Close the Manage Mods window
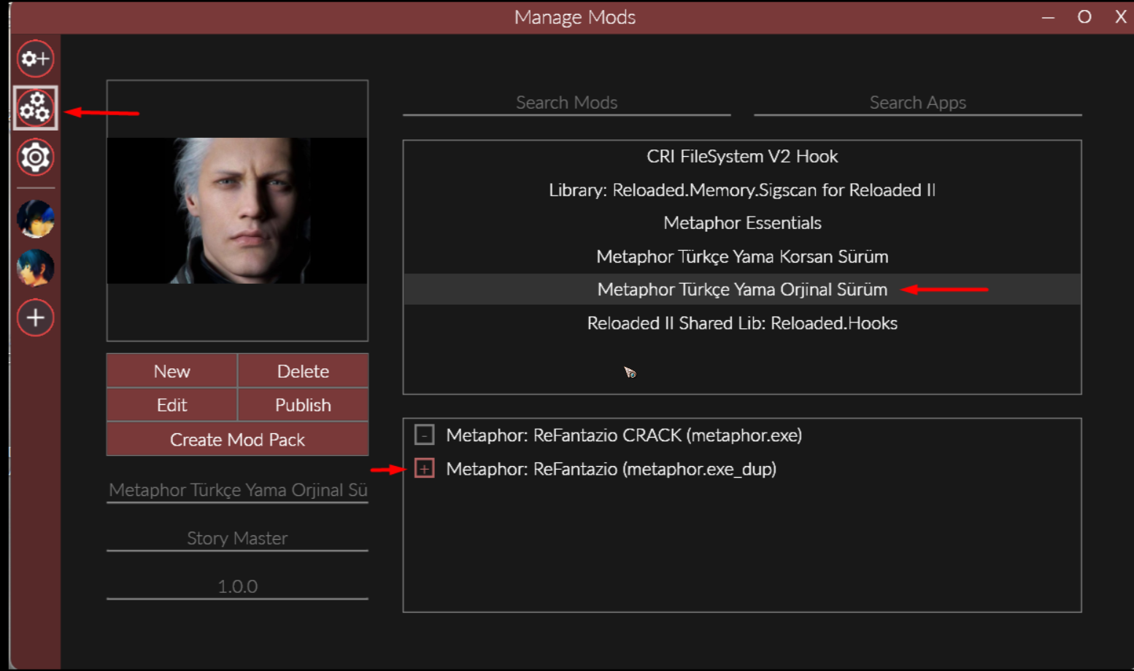 [x=1120, y=17]
